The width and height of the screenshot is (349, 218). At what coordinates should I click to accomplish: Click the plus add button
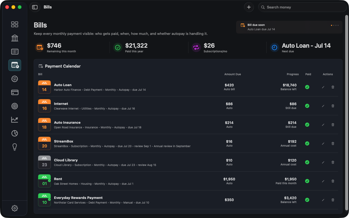(x=249, y=7)
